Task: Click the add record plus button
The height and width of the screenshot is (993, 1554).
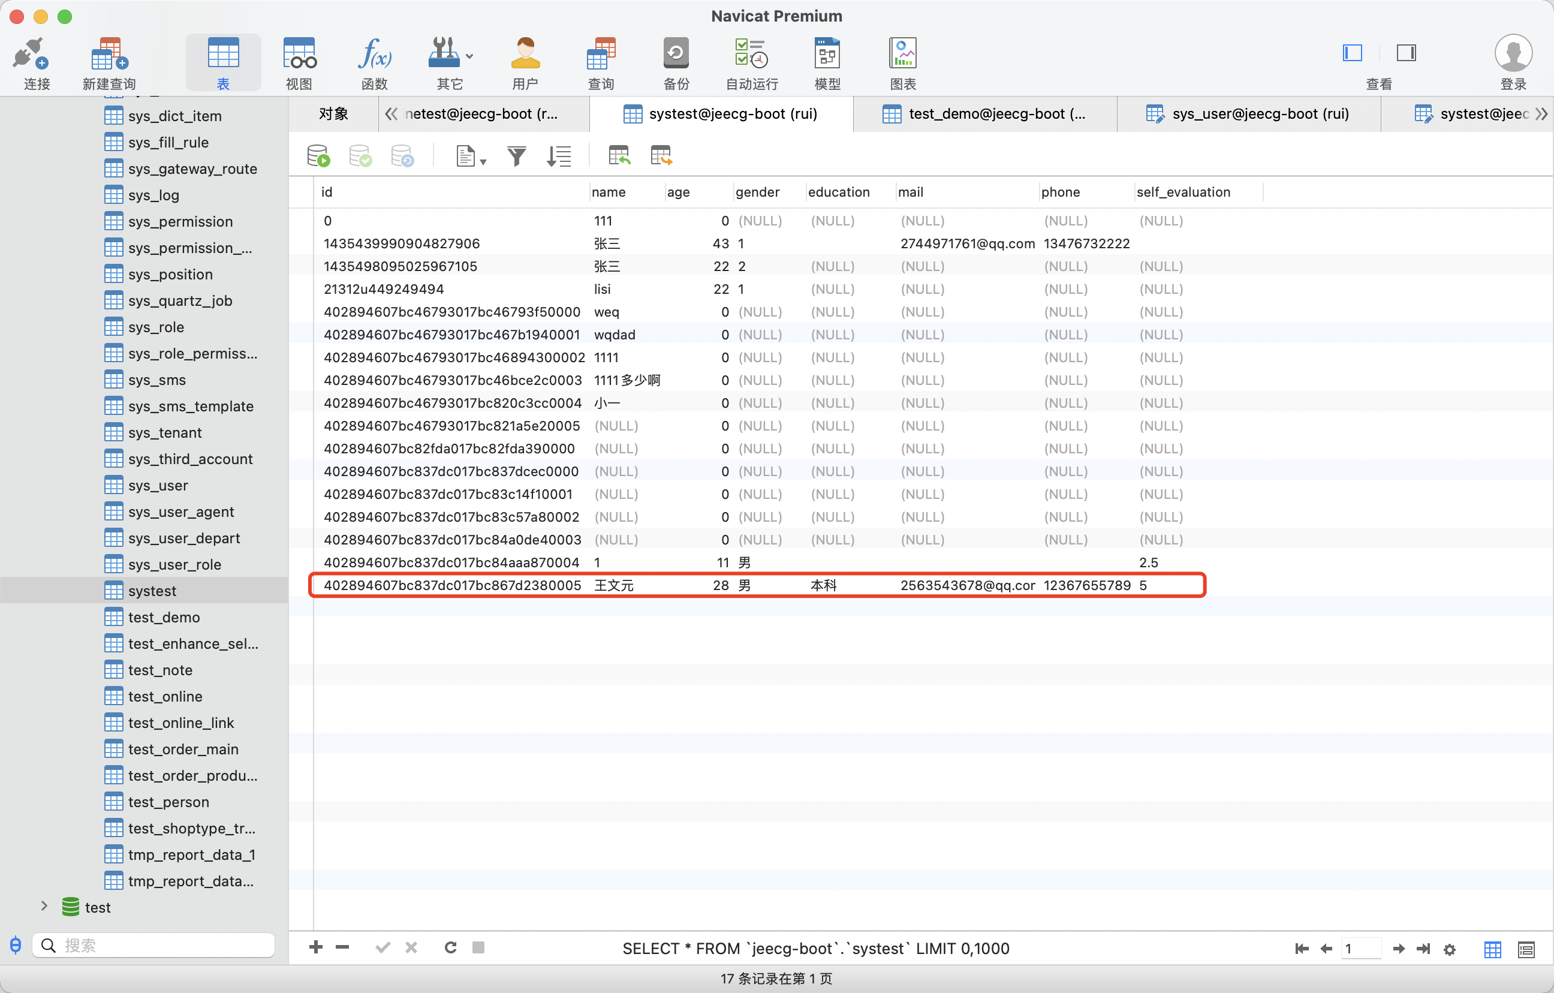Action: [x=315, y=947]
